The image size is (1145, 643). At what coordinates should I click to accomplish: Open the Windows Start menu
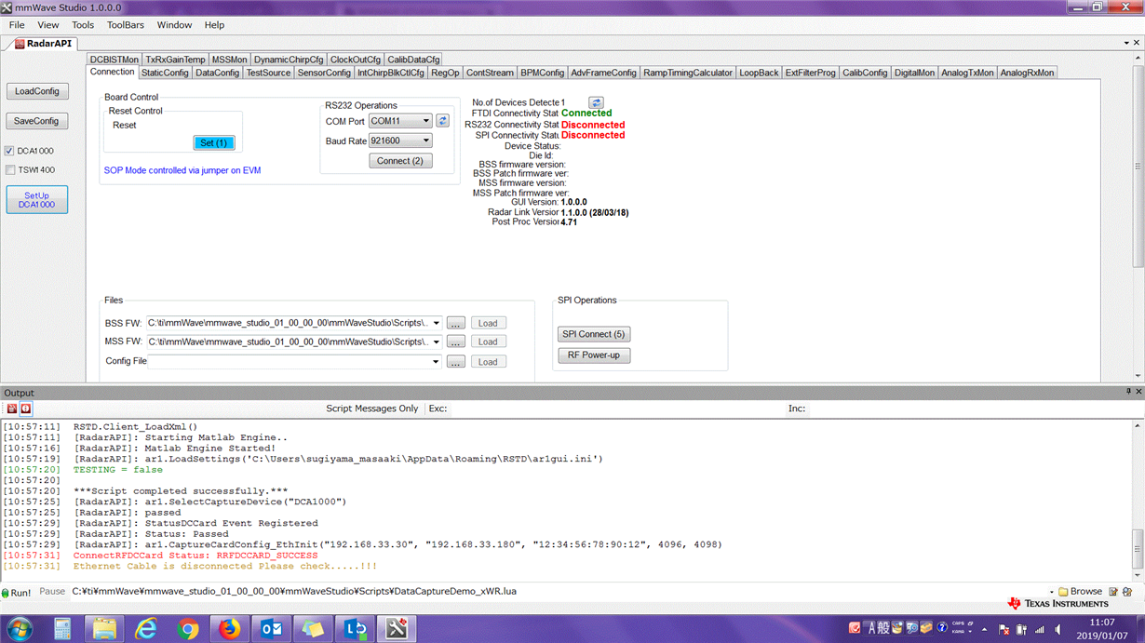[x=20, y=629]
